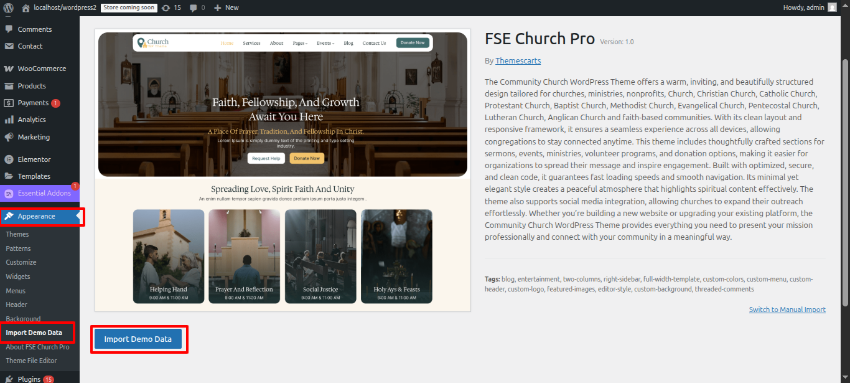Click the WordPress logo in admin bar

pos(9,7)
